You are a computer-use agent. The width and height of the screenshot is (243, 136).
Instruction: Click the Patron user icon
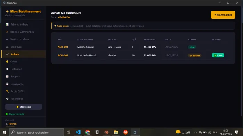[7, 124]
